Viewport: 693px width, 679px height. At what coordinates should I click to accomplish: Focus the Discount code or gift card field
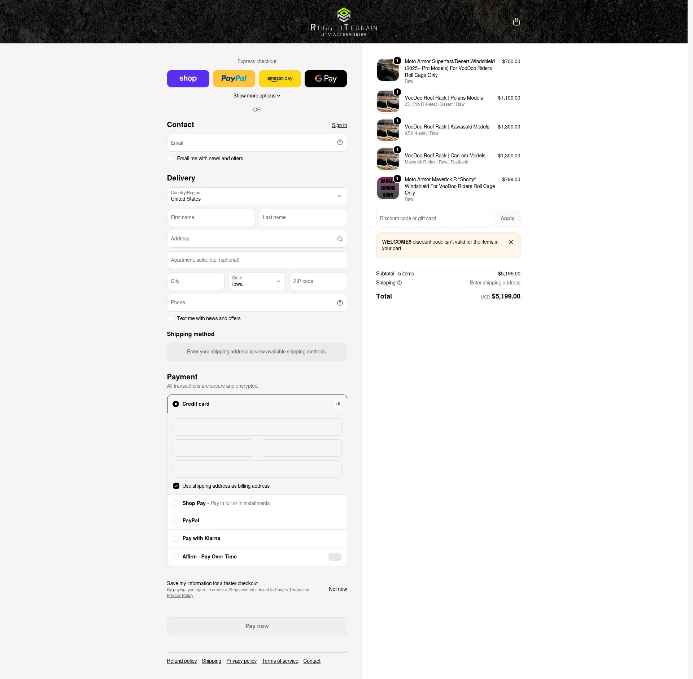pyautogui.click(x=433, y=219)
